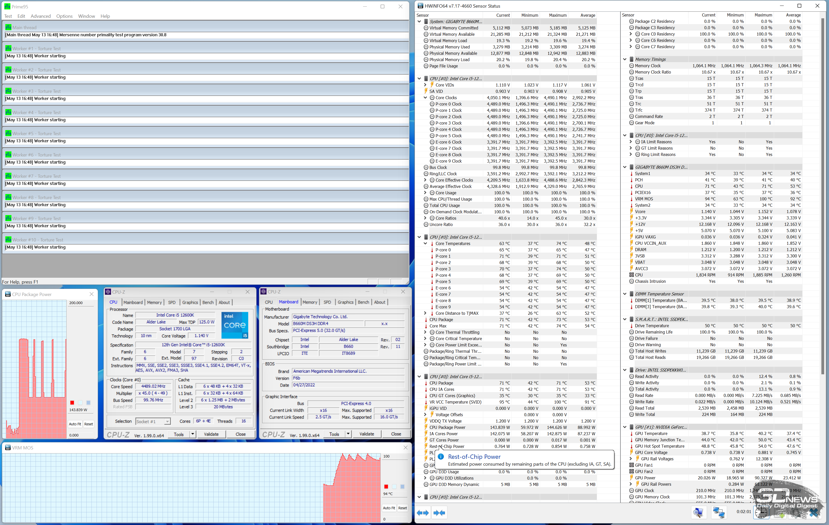The height and width of the screenshot is (525, 829).
Task: Open Tools dropdown arrow in CPU-Z CPU window
Action: (x=192, y=434)
